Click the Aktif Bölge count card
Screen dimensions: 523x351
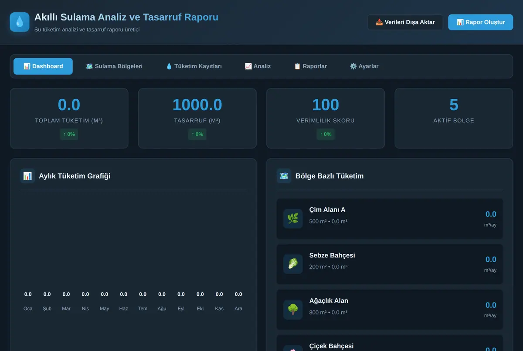454,118
